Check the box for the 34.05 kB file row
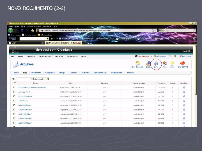202x151 pixels. 14,123
